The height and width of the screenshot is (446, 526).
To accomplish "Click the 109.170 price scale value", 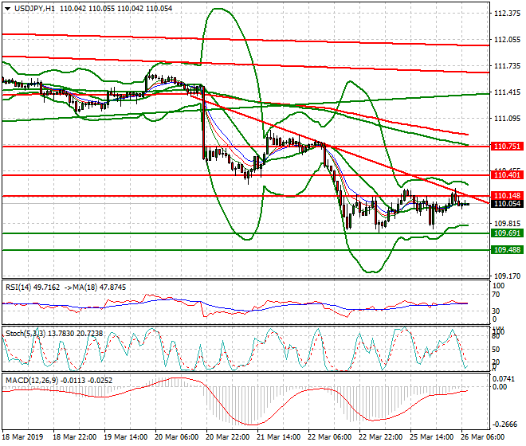I will pyautogui.click(x=507, y=276).
